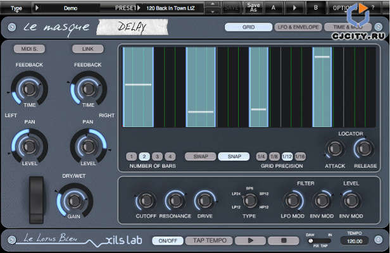Viewport: 390px width, 253px height.
Task: Open the Type bank dropdown arrow
Action: [x=37, y=8]
